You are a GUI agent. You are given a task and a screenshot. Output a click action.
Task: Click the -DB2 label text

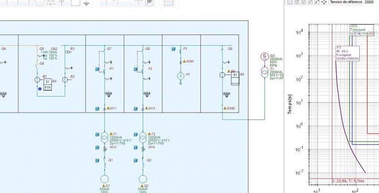coord(54,49)
